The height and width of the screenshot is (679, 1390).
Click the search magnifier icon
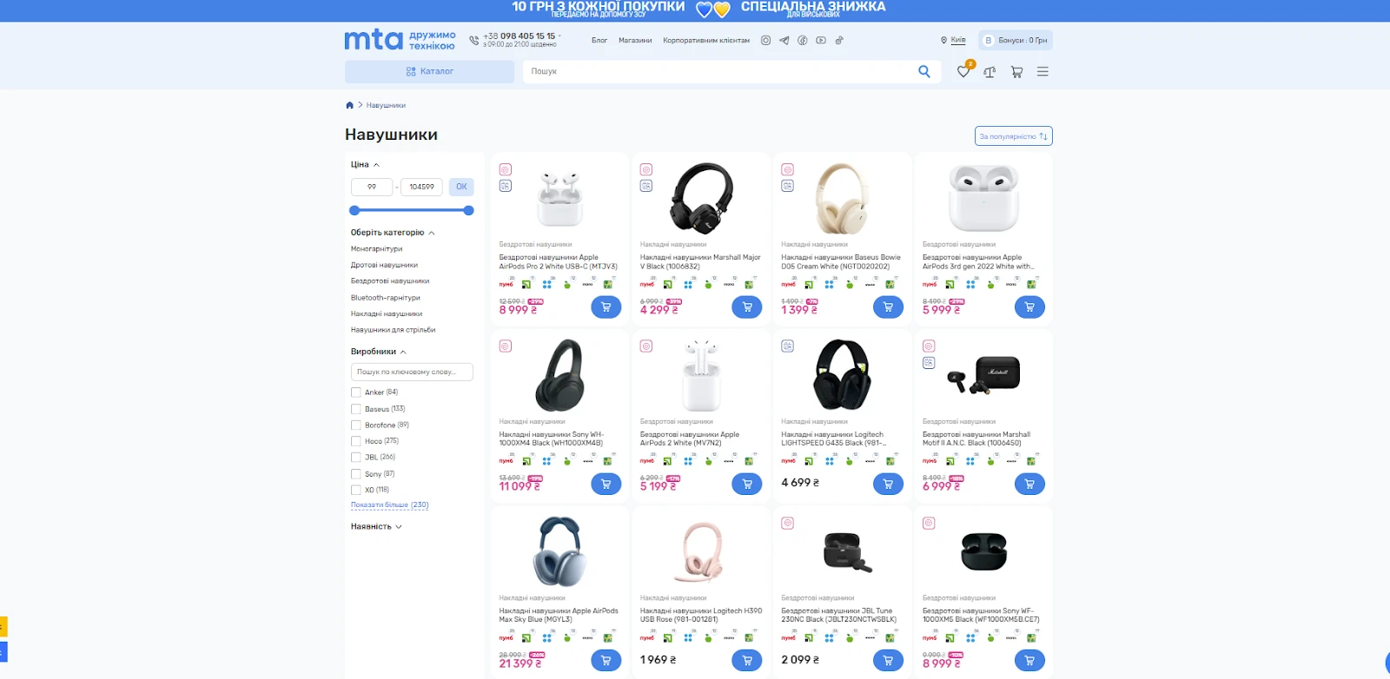[924, 71]
